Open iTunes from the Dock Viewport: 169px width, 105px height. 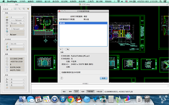click(63, 99)
